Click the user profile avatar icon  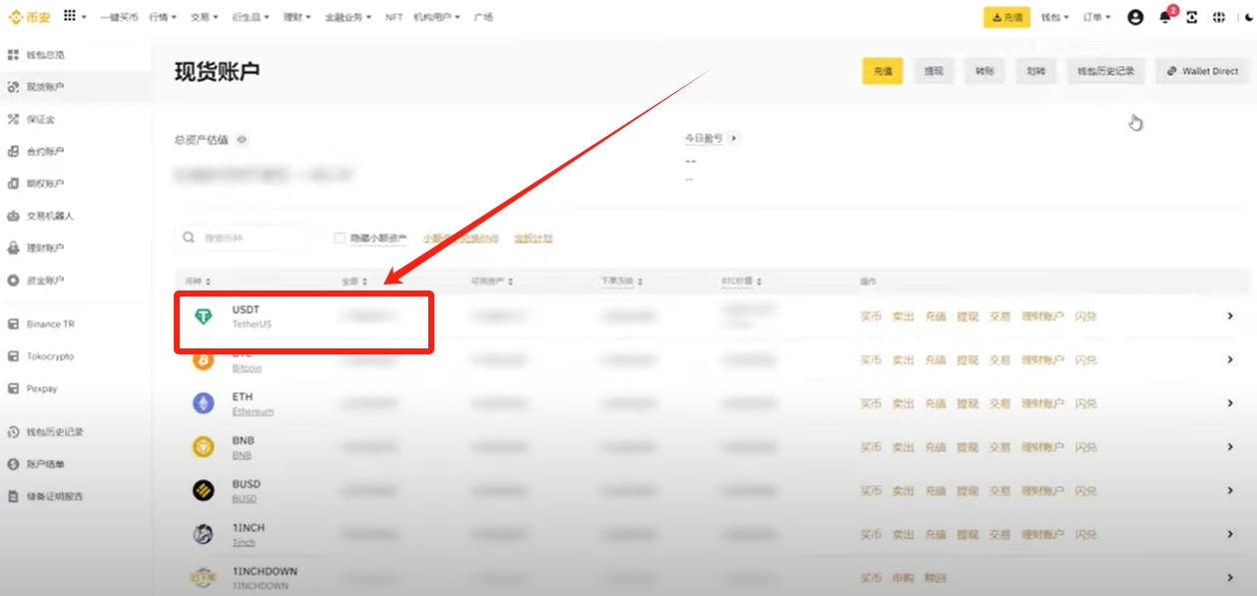pos(1135,18)
